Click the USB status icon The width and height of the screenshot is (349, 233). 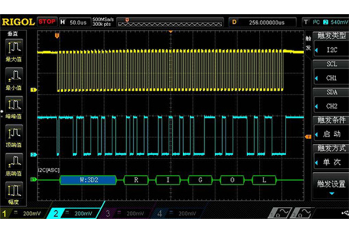point(343,214)
